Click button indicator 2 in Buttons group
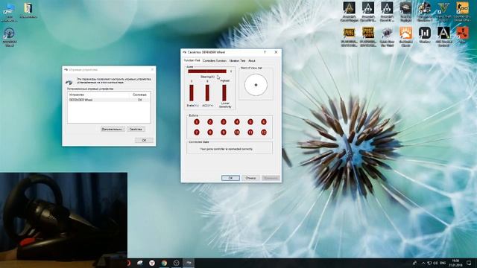 [x=210, y=122]
